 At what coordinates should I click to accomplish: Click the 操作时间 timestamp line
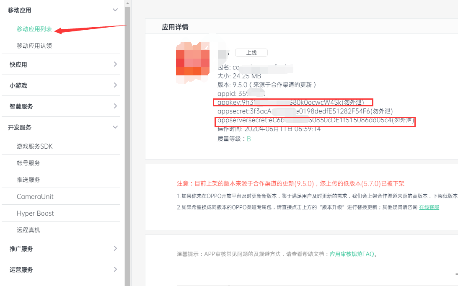[269, 129]
